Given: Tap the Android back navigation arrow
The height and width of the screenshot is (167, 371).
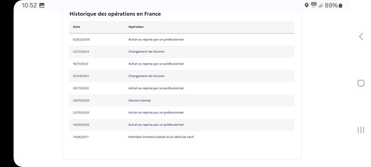Looking at the screenshot, I should pos(361,37).
